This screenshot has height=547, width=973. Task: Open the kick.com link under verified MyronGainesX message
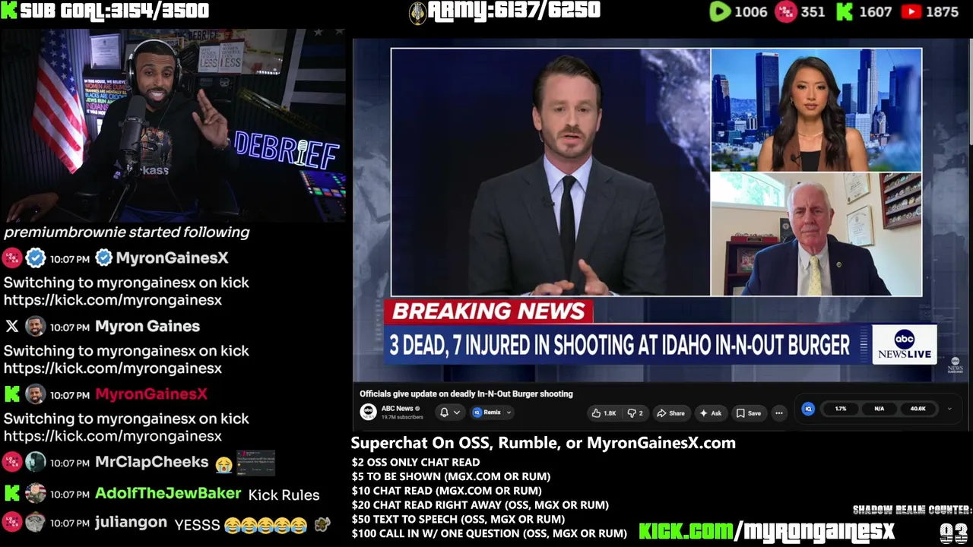tap(113, 300)
